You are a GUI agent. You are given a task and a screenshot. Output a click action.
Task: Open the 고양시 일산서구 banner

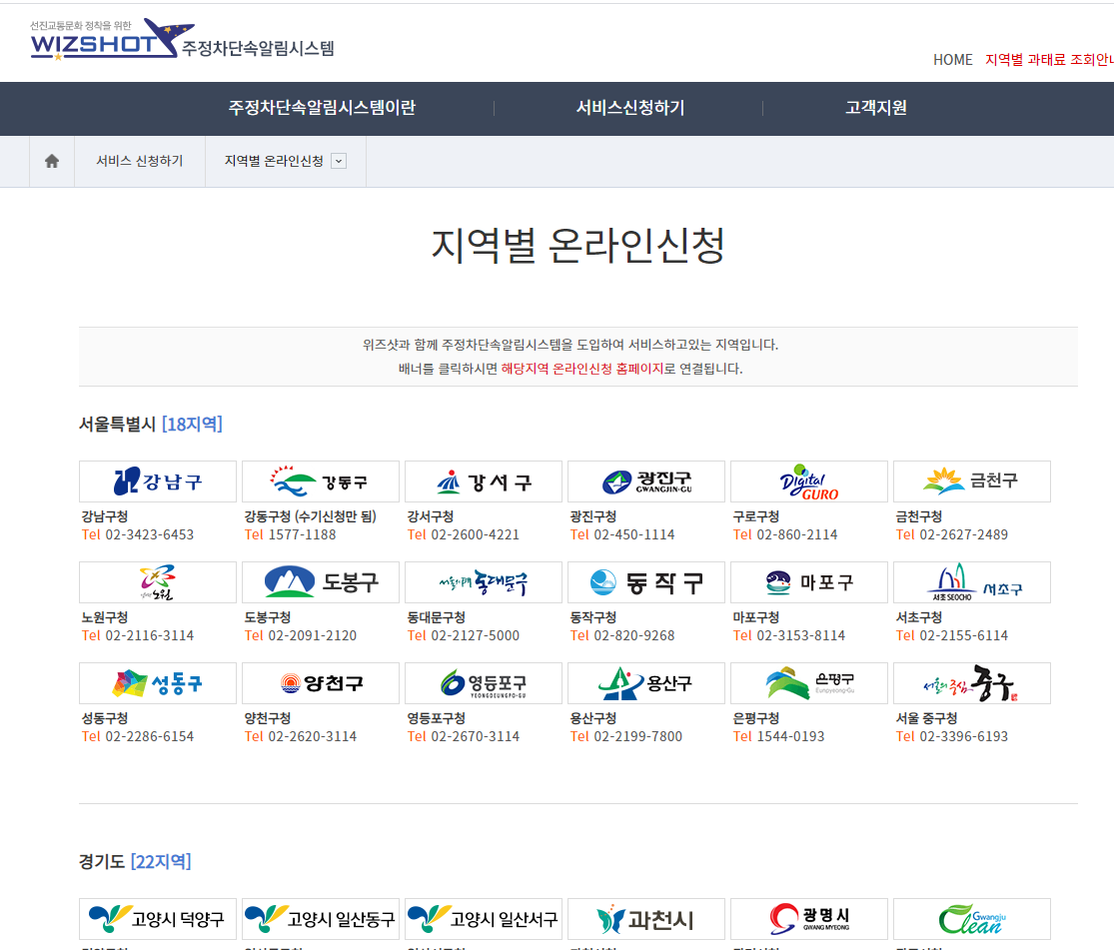tap(484, 919)
